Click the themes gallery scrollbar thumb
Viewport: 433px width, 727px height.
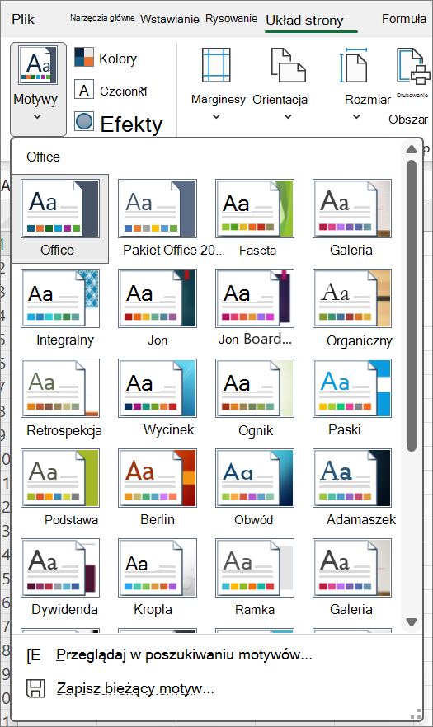[412, 306]
